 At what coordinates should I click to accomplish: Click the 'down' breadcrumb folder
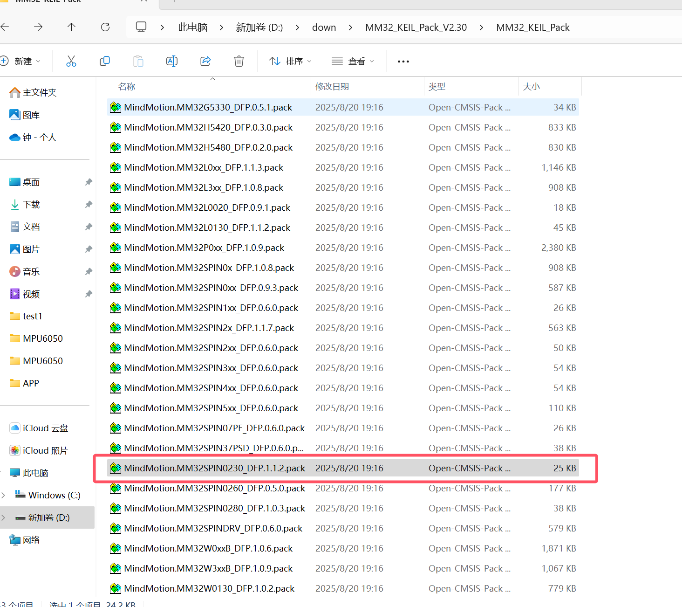coord(324,28)
